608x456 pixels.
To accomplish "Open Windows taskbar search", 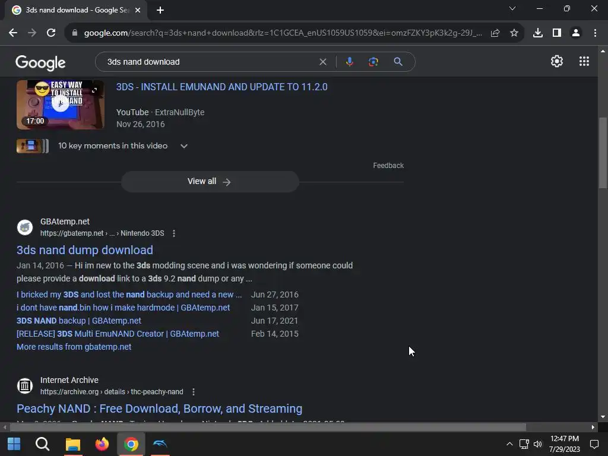I will 43,444.
